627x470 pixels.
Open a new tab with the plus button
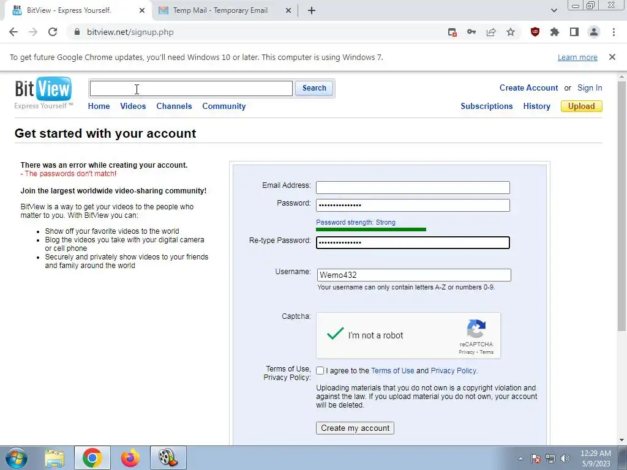[312, 10]
